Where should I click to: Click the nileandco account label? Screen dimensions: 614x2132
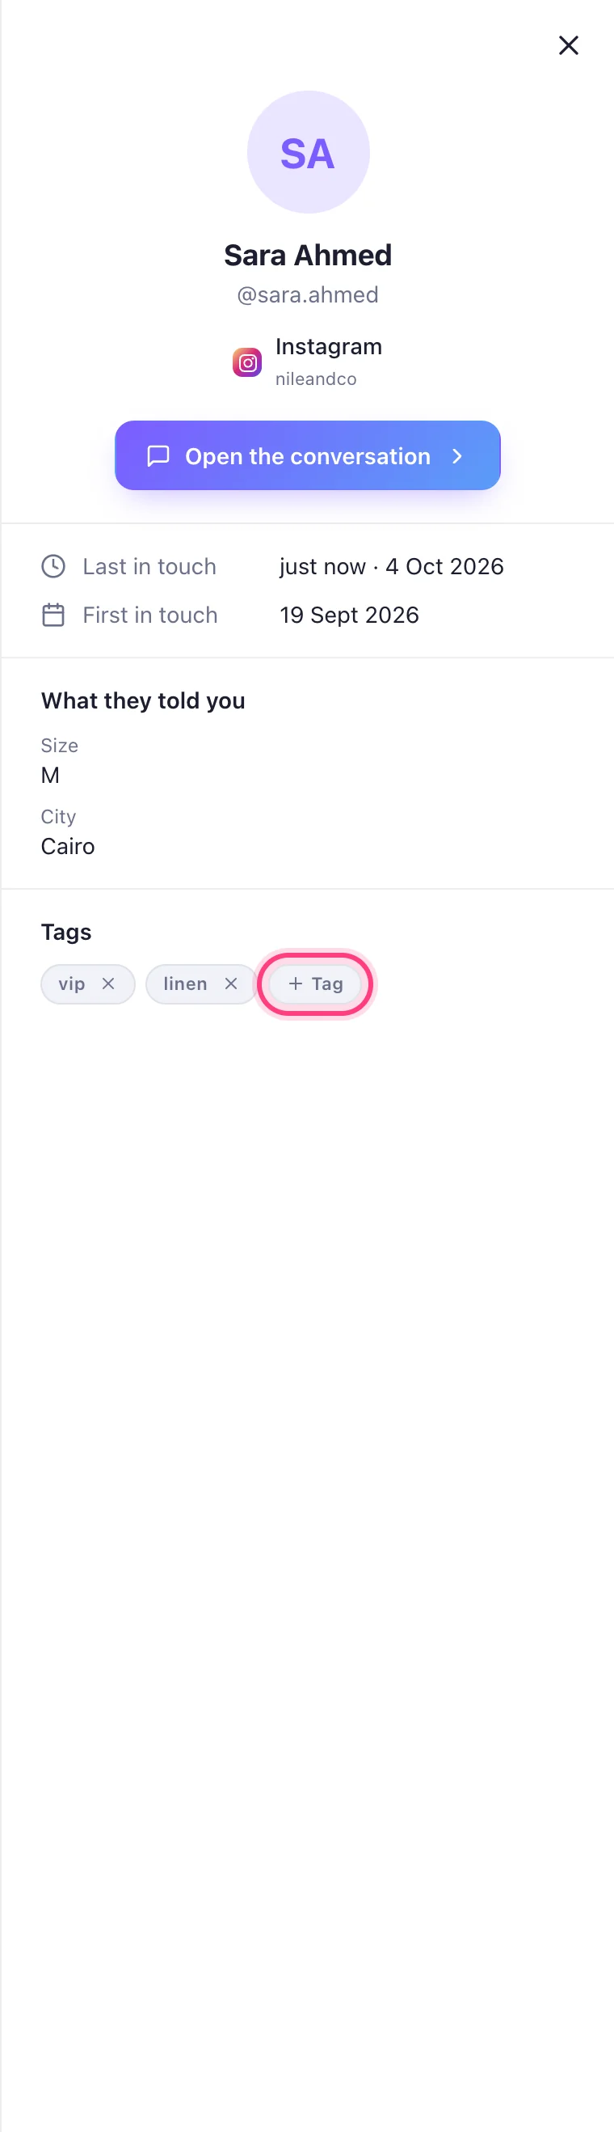[316, 379]
